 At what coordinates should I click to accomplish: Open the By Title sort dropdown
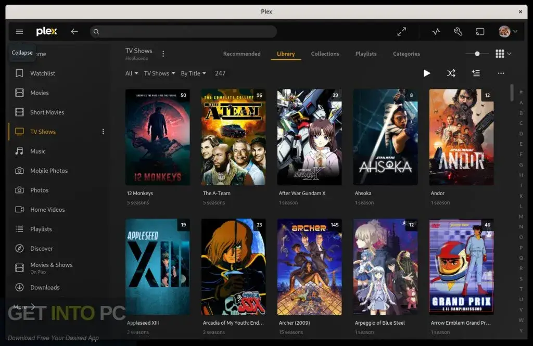pos(193,73)
